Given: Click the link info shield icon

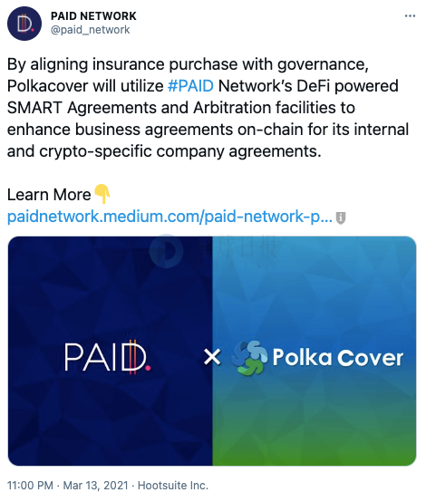Looking at the screenshot, I should pos(341,218).
